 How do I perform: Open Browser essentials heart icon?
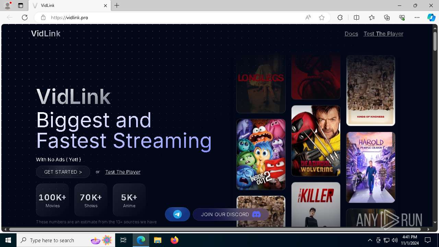click(x=402, y=17)
